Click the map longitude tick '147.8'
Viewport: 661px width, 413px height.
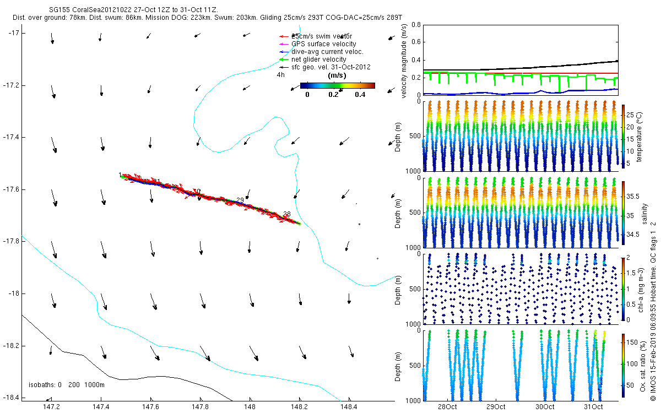point(200,407)
